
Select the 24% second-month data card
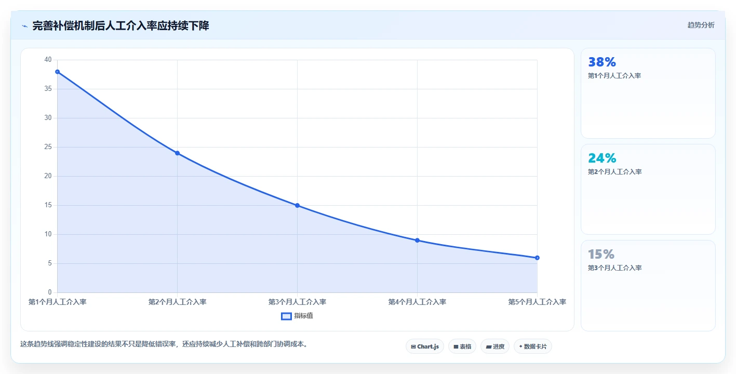click(648, 189)
